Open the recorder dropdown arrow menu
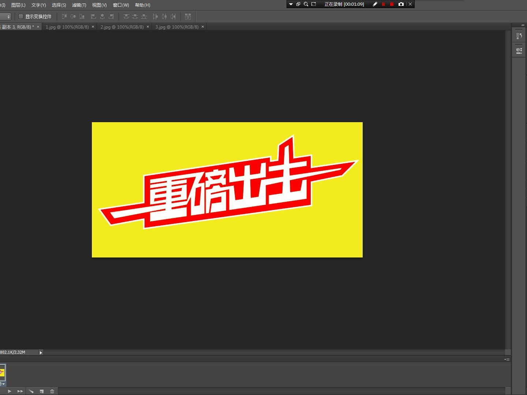Image resolution: width=527 pixels, height=395 pixels. (x=291, y=4)
